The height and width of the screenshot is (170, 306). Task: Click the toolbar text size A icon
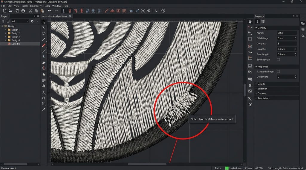click(x=156, y=11)
